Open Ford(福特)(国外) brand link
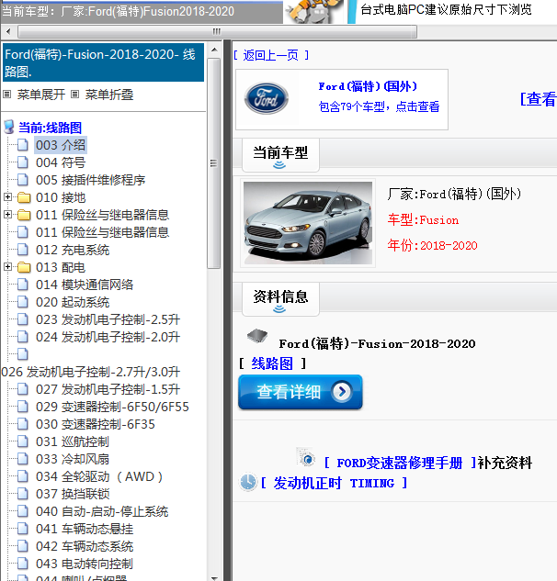The height and width of the screenshot is (581, 557). point(368,86)
